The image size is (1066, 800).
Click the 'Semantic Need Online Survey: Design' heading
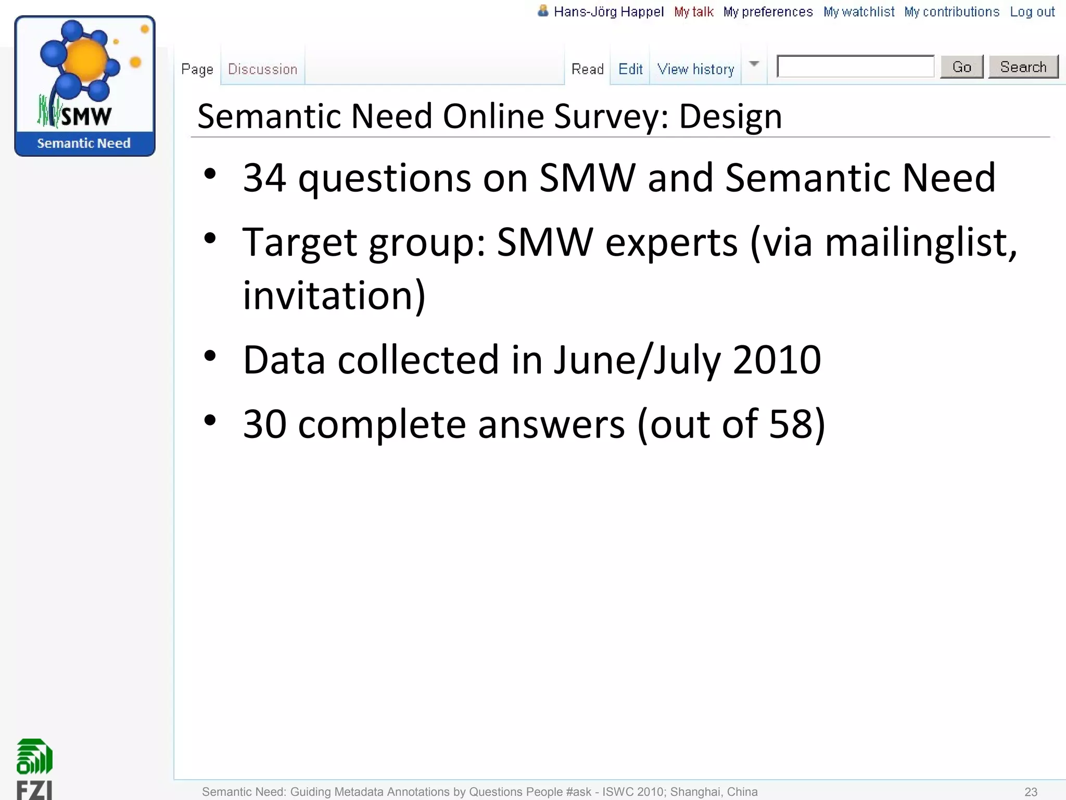(x=490, y=116)
